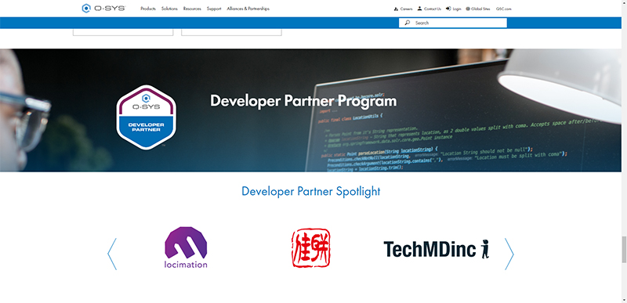Screen dimensions: 627x303
Task: Click the Login arrow icon
Action: tap(448, 9)
